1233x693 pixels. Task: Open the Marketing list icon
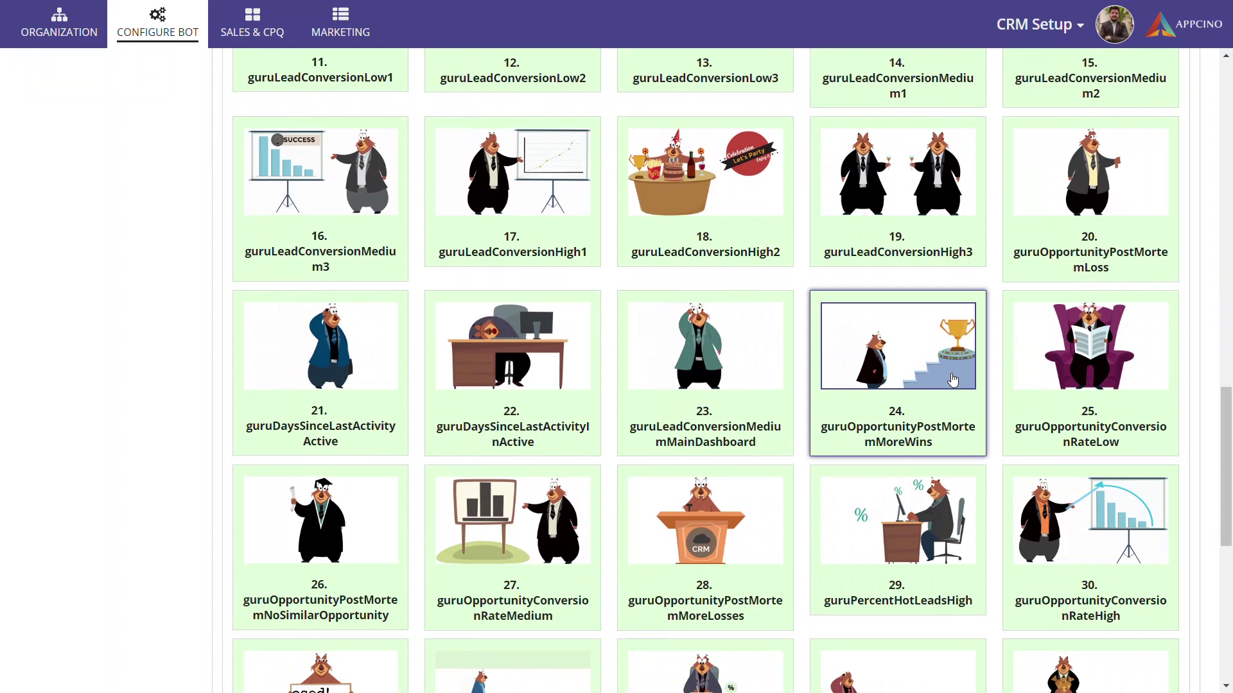[x=340, y=14]
